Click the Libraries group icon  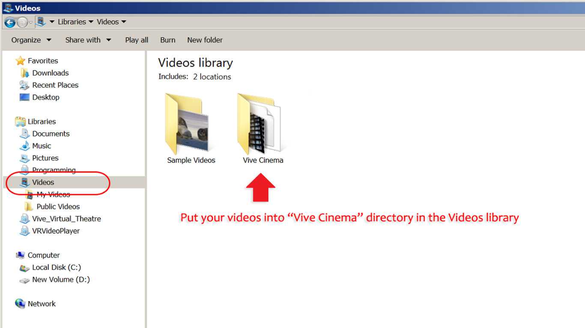coord(20,122)
